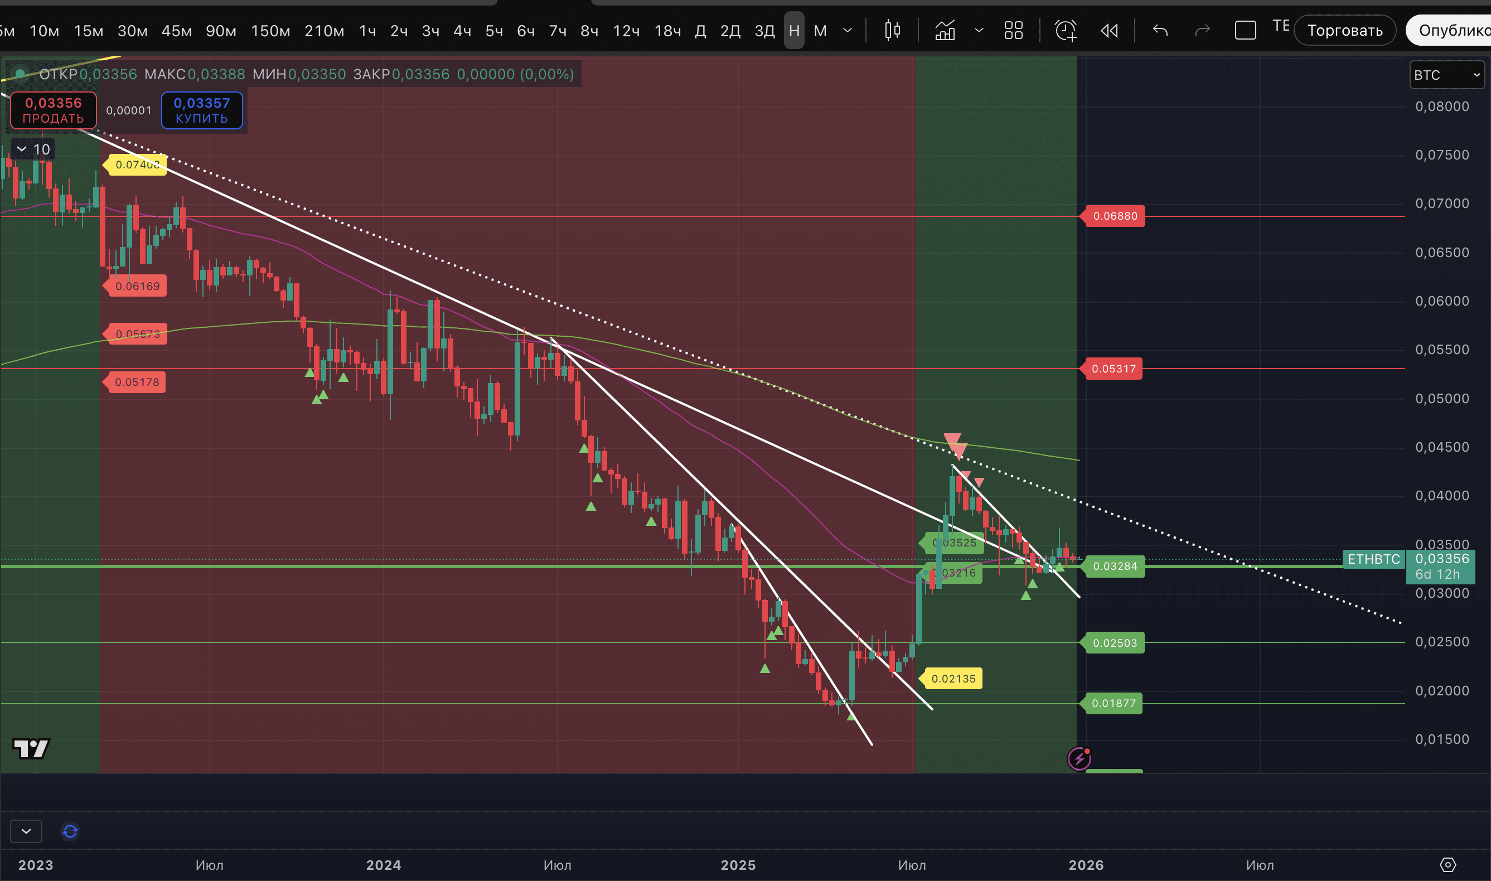Select the weekly 'Н' timeframe
1491x881 pixels.
pyautogui.click(x=793, y=30)
